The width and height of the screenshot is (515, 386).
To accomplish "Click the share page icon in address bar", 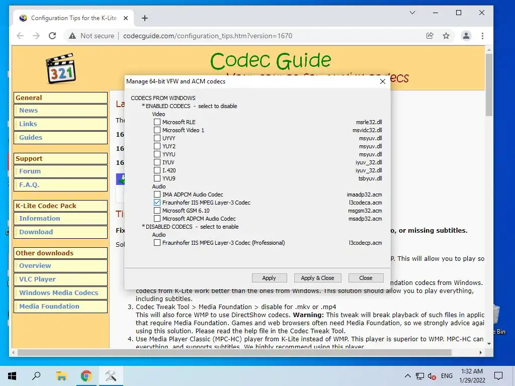I will pos(430,36).
